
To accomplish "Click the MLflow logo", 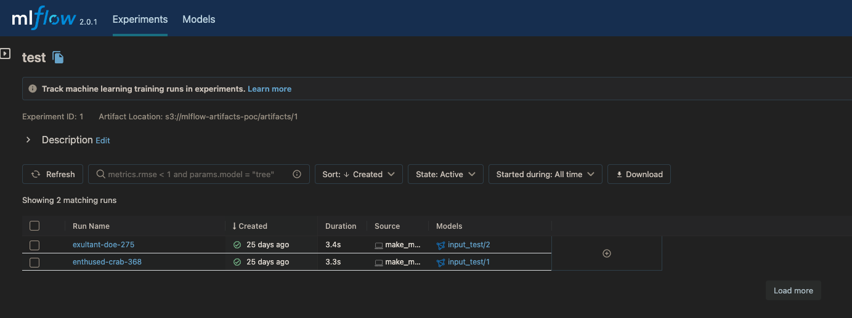I will click(x=43, y=20).
